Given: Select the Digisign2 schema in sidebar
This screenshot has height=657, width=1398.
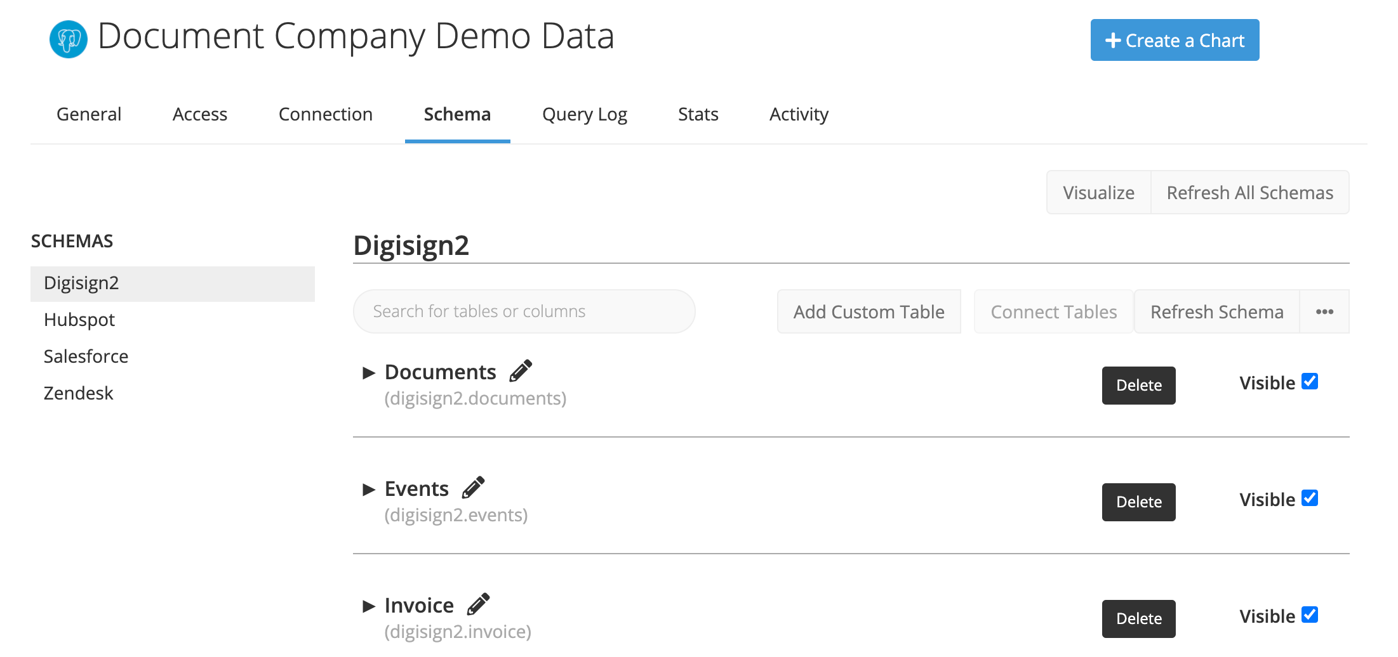Looking at the screenshot, I should tap(173, 283).
